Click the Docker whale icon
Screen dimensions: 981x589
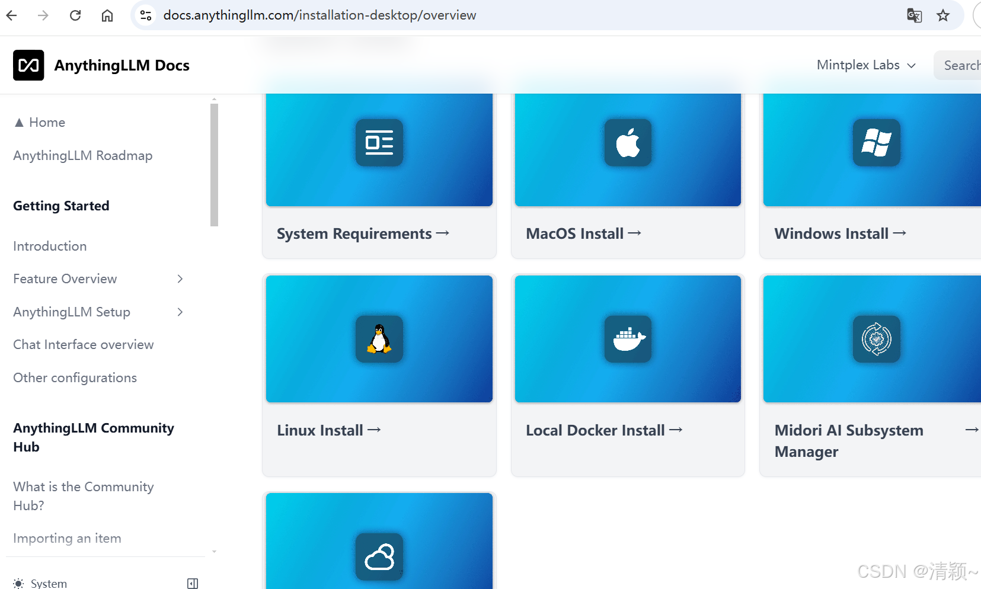pos(628,339)
